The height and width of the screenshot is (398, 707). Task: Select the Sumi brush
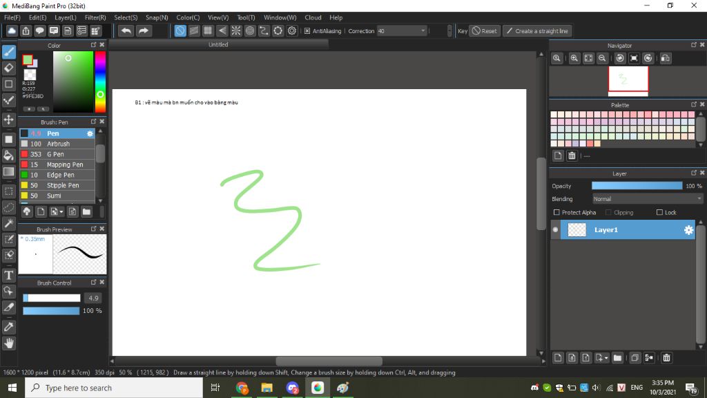tap(57, 196)
